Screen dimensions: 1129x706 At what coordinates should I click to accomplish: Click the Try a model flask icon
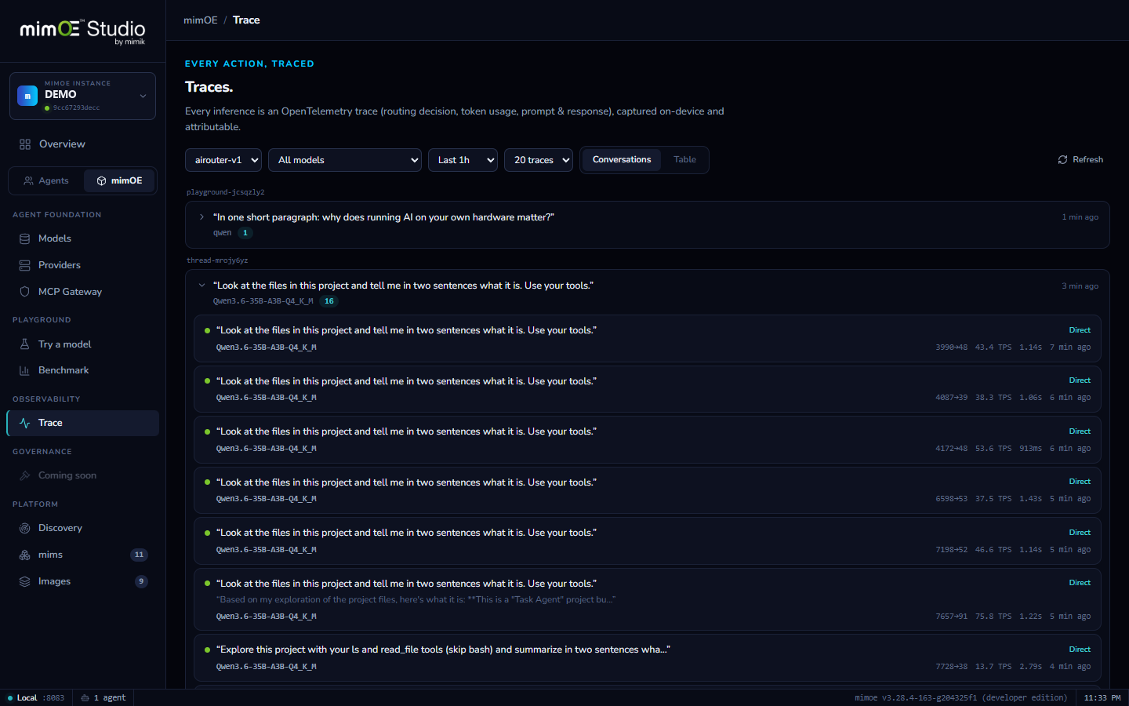[x=25, y=344]
